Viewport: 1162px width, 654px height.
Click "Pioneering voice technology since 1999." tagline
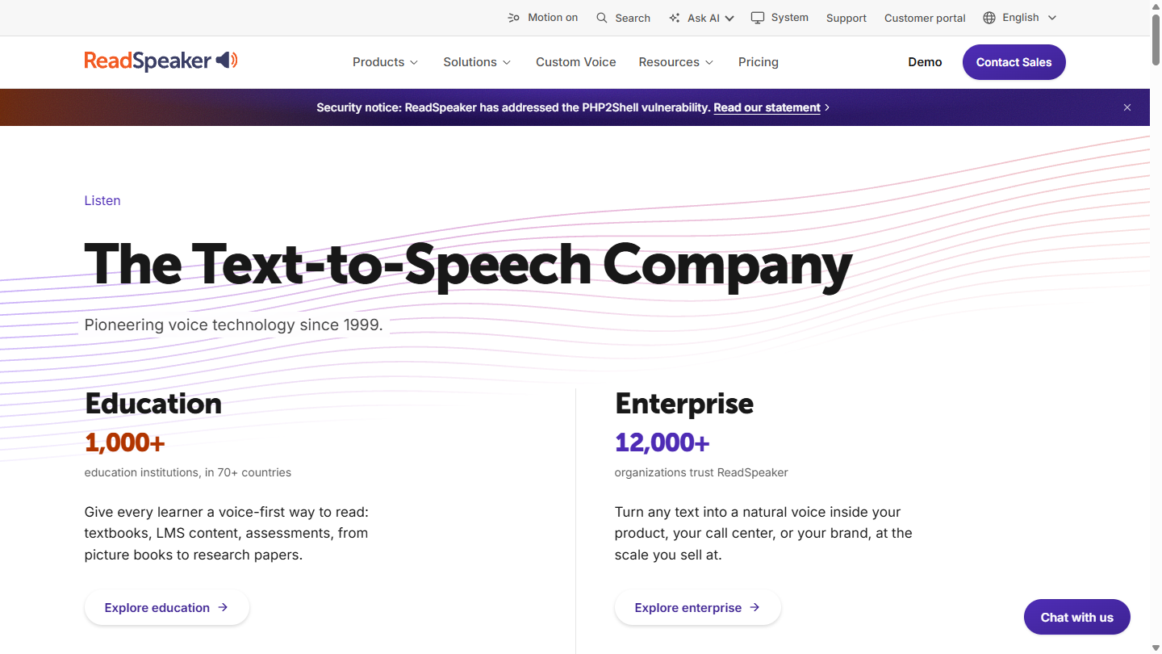point(234,325)
